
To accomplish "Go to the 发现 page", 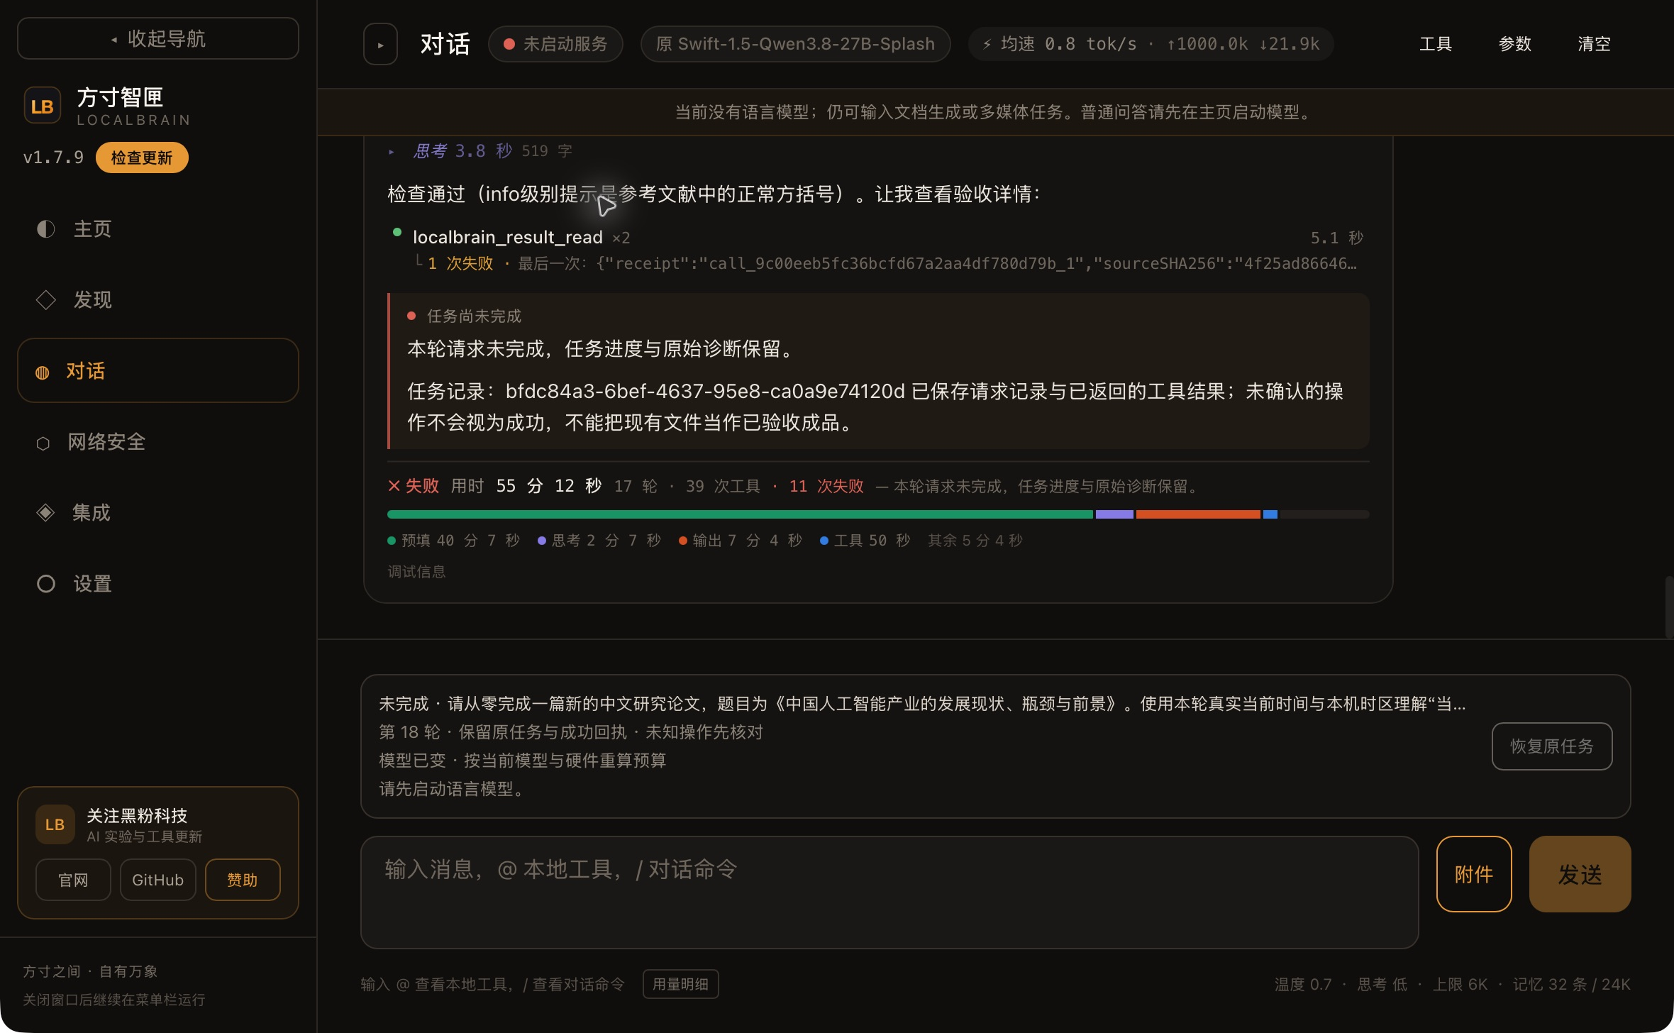I will [158, 299].
